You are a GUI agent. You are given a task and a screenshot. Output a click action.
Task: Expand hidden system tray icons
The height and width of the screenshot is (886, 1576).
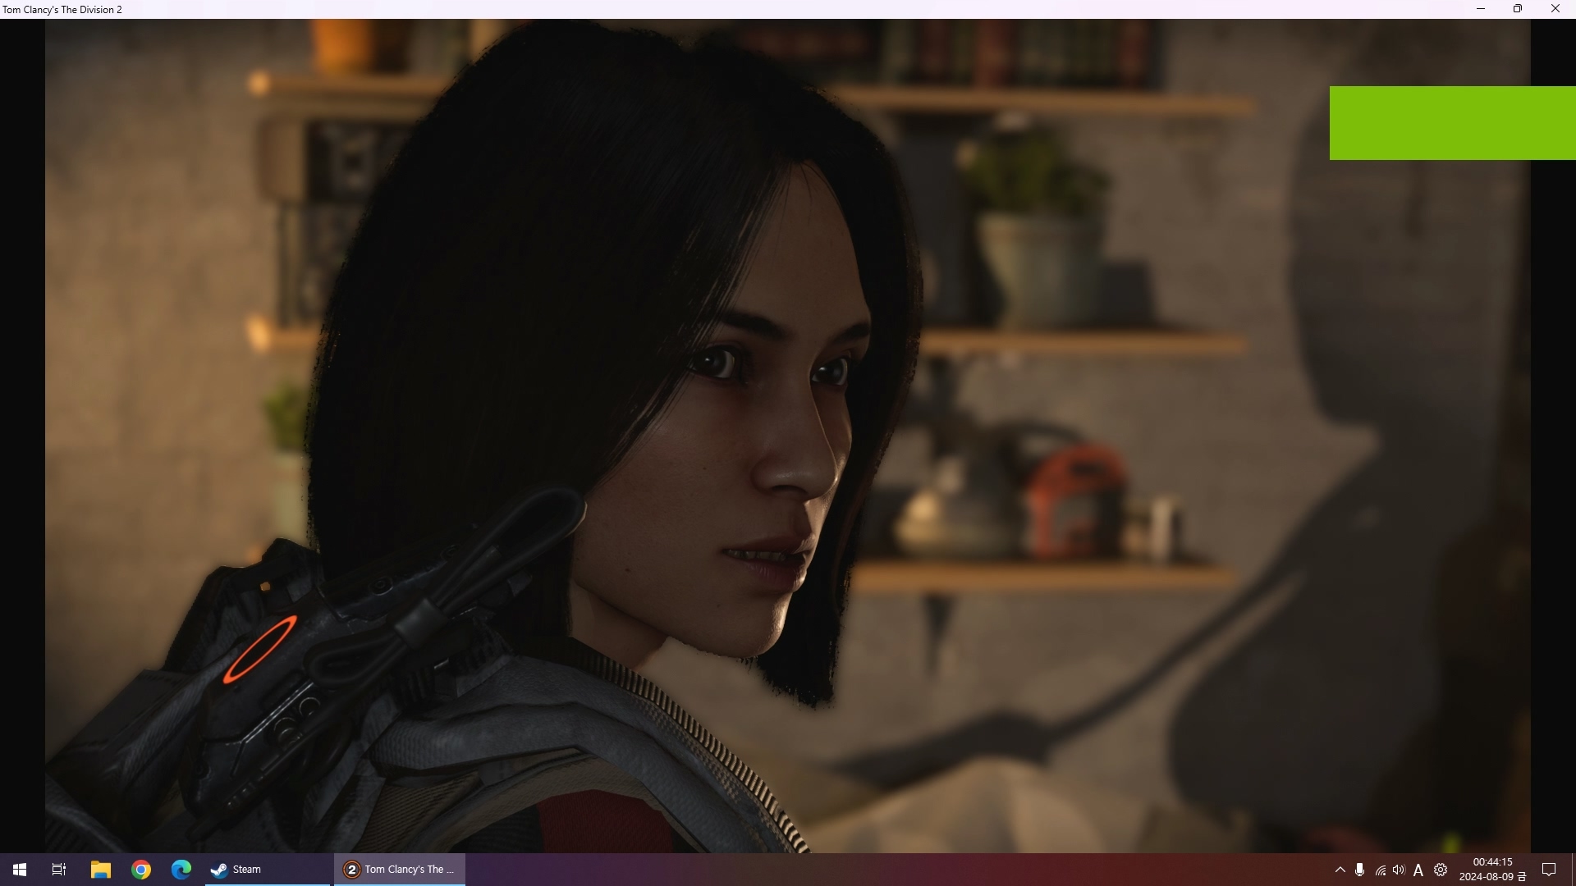tap(1340, 870)
